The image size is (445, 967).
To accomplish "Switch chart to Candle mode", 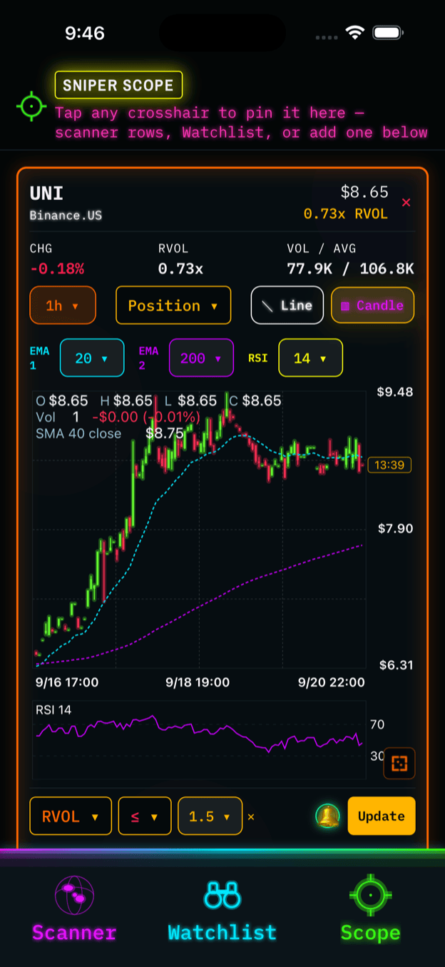I will 373,305.
